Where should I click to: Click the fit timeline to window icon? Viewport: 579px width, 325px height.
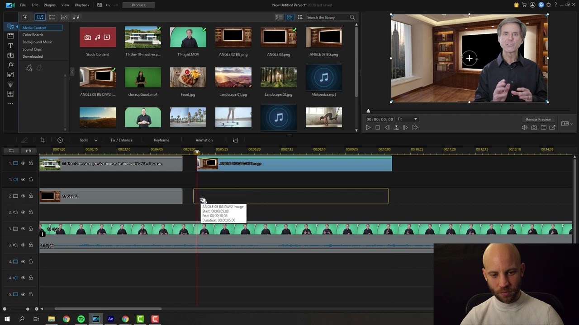tap(28, 150)
